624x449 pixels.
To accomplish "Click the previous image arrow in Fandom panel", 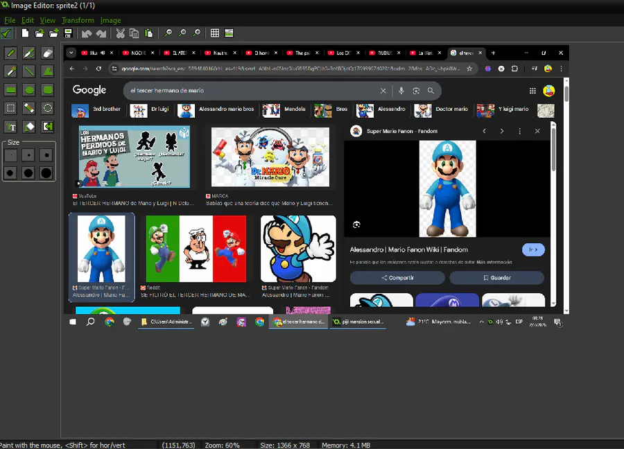I will pos(485,131).
